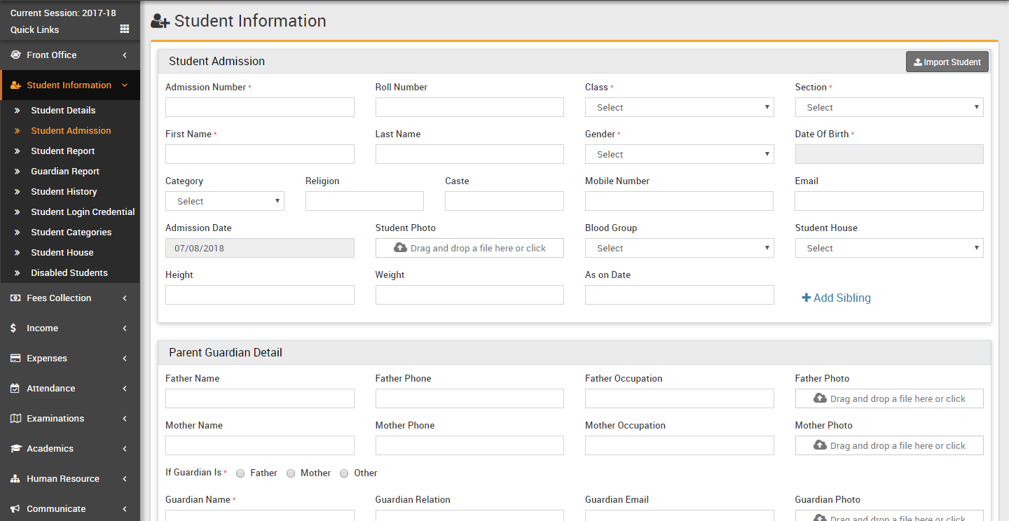This screenshot has height=521, width=1009.
Task: Choose Other as guardian option
Action: (x=344, y=473)
